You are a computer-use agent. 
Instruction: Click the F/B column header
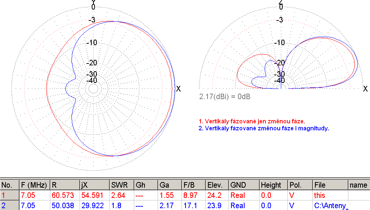(x=193, y=185)
